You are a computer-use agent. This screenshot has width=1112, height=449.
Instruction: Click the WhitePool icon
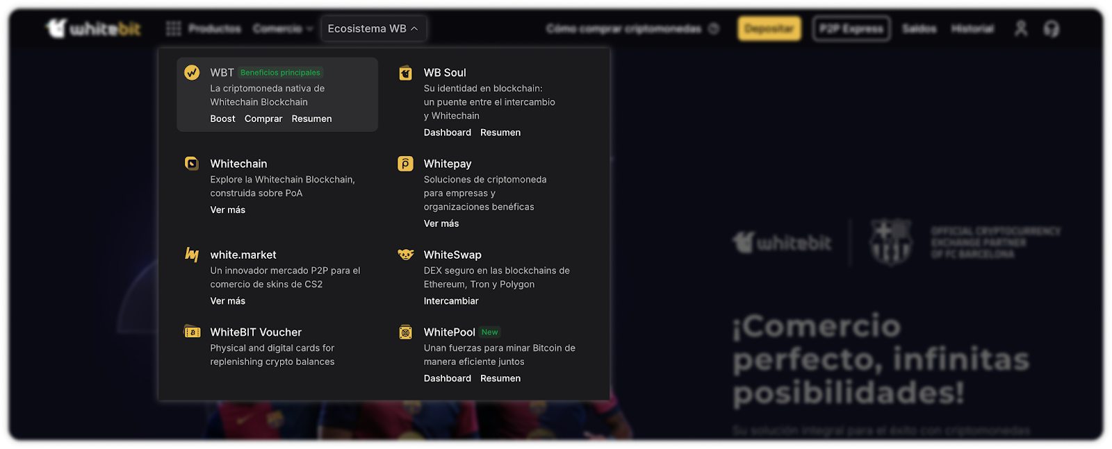tap(405, 332)
